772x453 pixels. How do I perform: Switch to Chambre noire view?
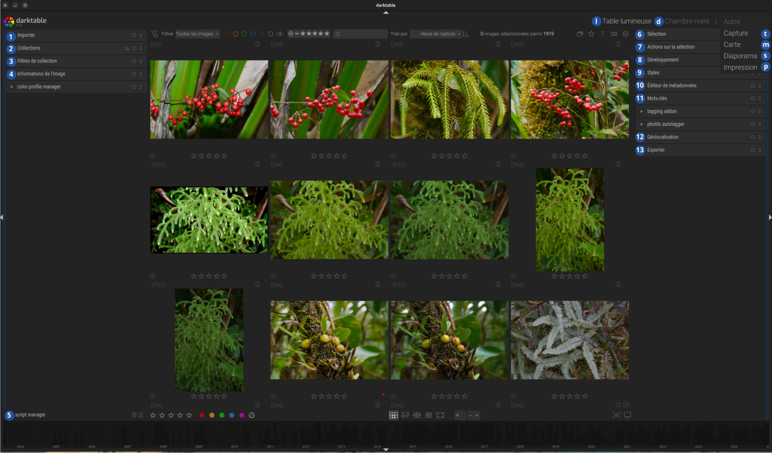pyautogui.click(x=687, y=21)
